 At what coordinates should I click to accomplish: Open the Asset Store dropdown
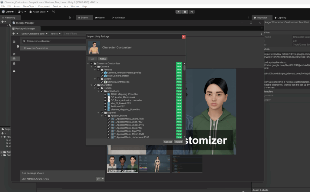[x=39, y=12]
